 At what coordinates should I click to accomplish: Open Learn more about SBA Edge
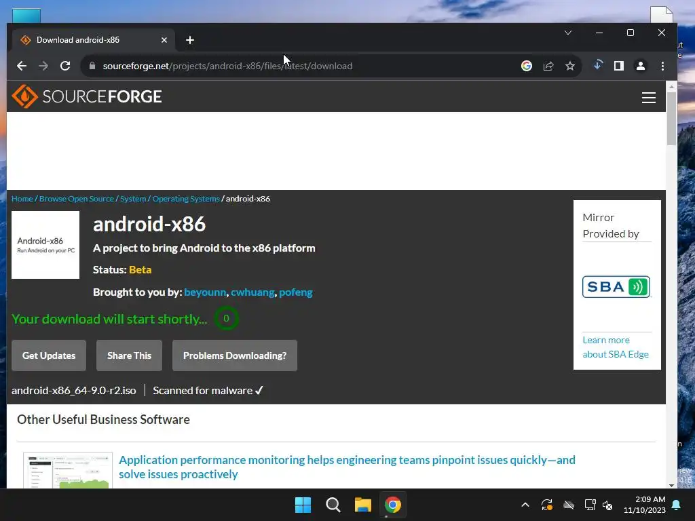click(616, 347)
